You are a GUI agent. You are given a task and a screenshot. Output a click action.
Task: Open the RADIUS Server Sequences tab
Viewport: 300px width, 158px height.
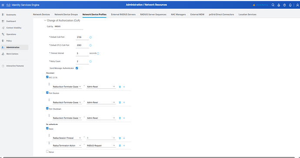pos(153,14)
